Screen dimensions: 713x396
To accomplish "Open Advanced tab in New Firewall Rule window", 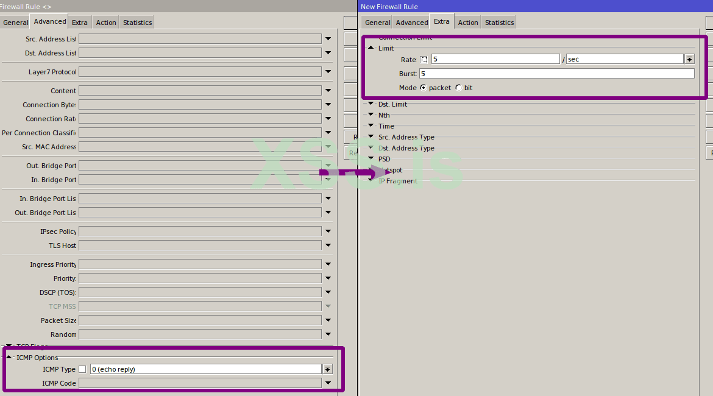I will [x=411, y=23].
